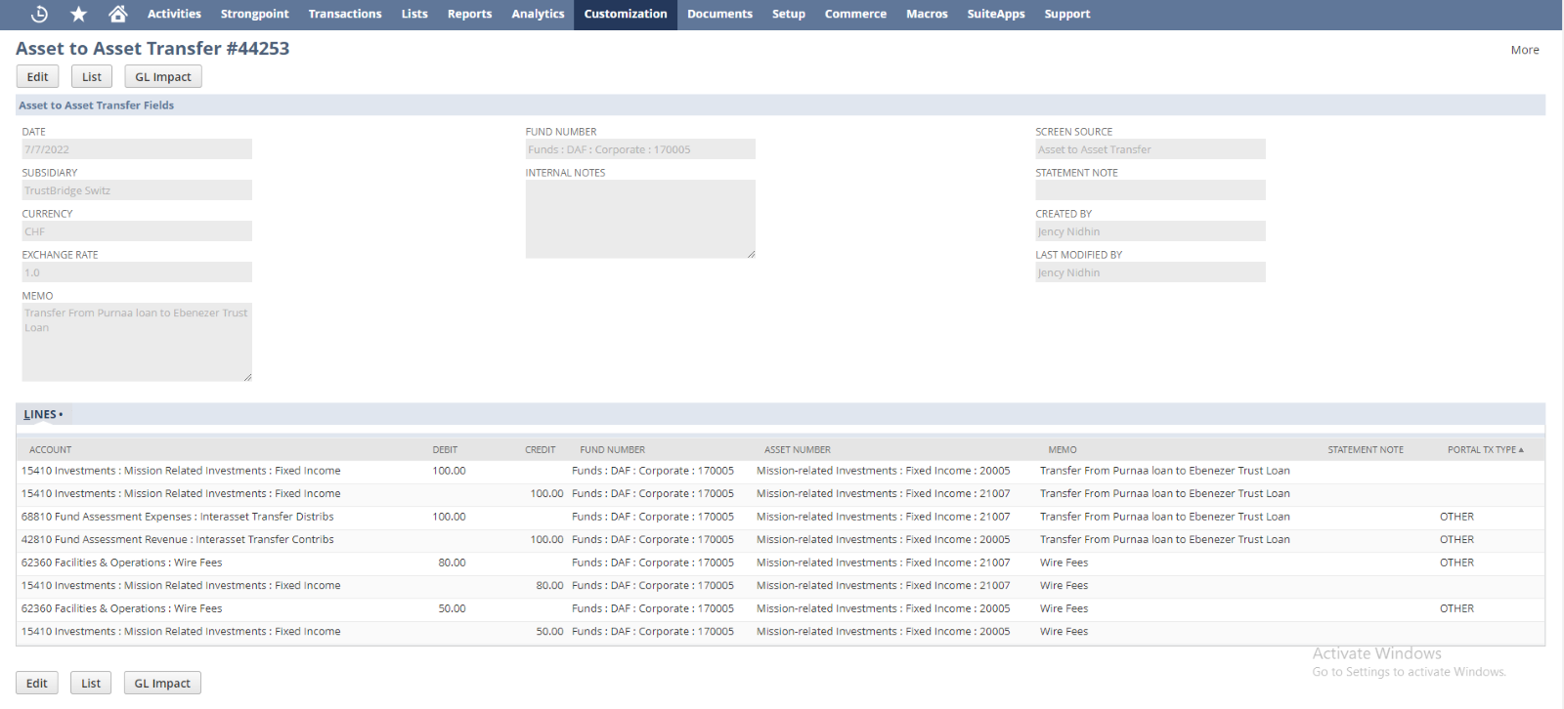Image resolution: width=1564 pixels, height=709 pixels.
Task: Open GL Impact from top toolbar
Action: (x=163, y=77)
